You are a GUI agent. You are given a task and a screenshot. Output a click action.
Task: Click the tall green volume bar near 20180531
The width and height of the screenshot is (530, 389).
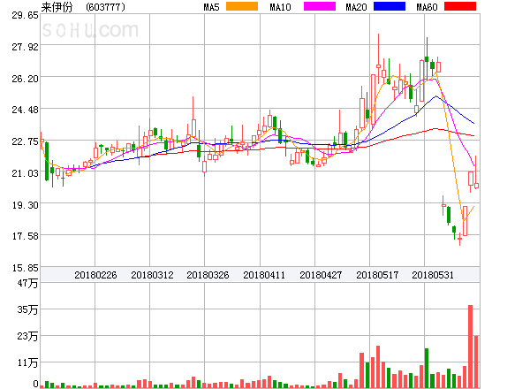click(427, 368)
